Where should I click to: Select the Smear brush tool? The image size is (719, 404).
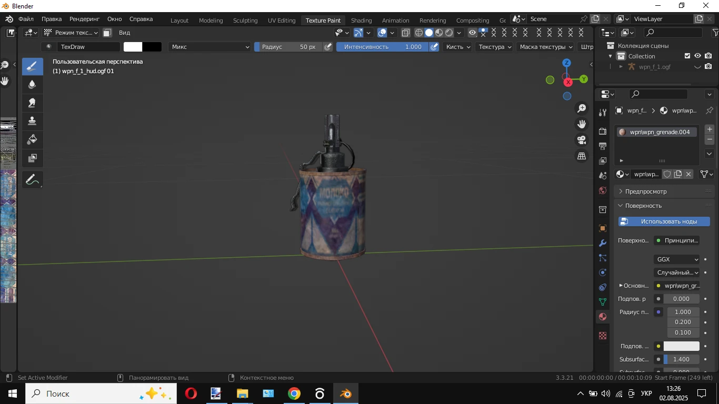point(32,103)
